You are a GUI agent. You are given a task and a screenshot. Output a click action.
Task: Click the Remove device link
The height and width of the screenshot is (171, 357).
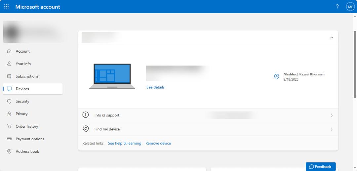pos(158,143)
